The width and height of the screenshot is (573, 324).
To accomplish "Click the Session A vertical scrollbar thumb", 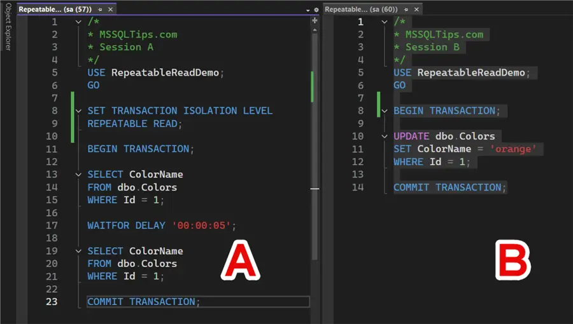I will pyautogui.click(x=315, y=145).
